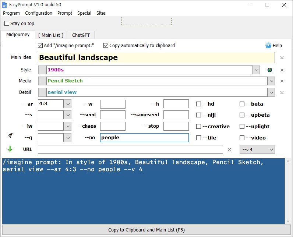Switch to the [ Main List ] tab
Screen dimensions: 293x237
tap(51, 35)
